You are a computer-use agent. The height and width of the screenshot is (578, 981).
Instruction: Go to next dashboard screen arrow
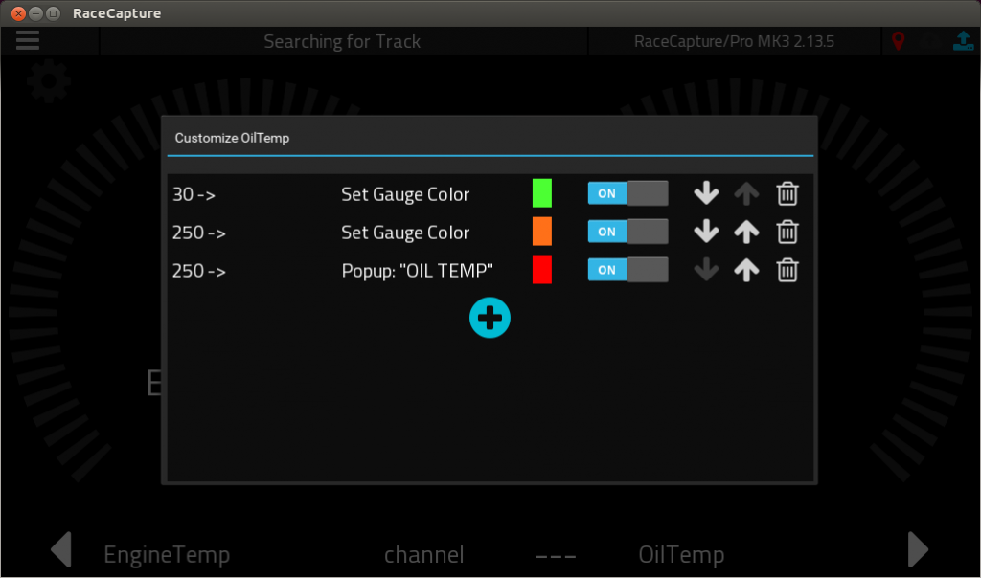(918, 550)
